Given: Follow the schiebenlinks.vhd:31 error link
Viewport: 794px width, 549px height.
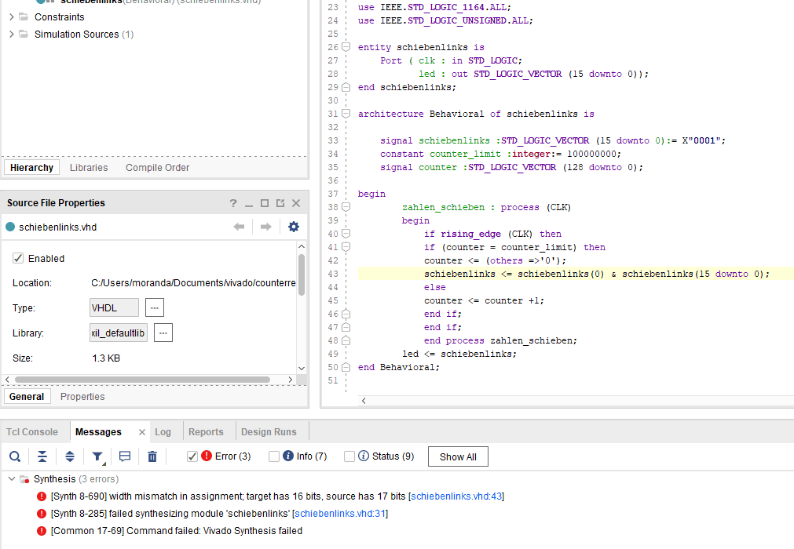Looking at the screenshot, I should coord(340,514).
